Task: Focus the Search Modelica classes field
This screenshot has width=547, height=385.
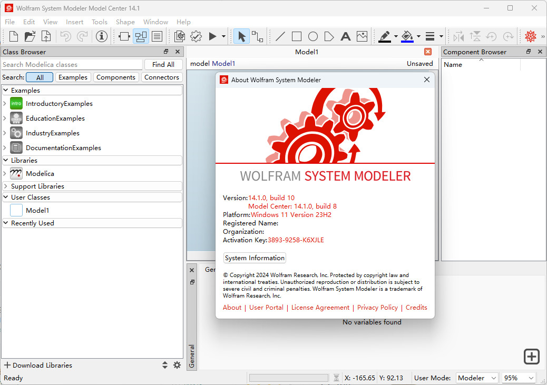Action: pyautogui.click(x=72, y=64)
